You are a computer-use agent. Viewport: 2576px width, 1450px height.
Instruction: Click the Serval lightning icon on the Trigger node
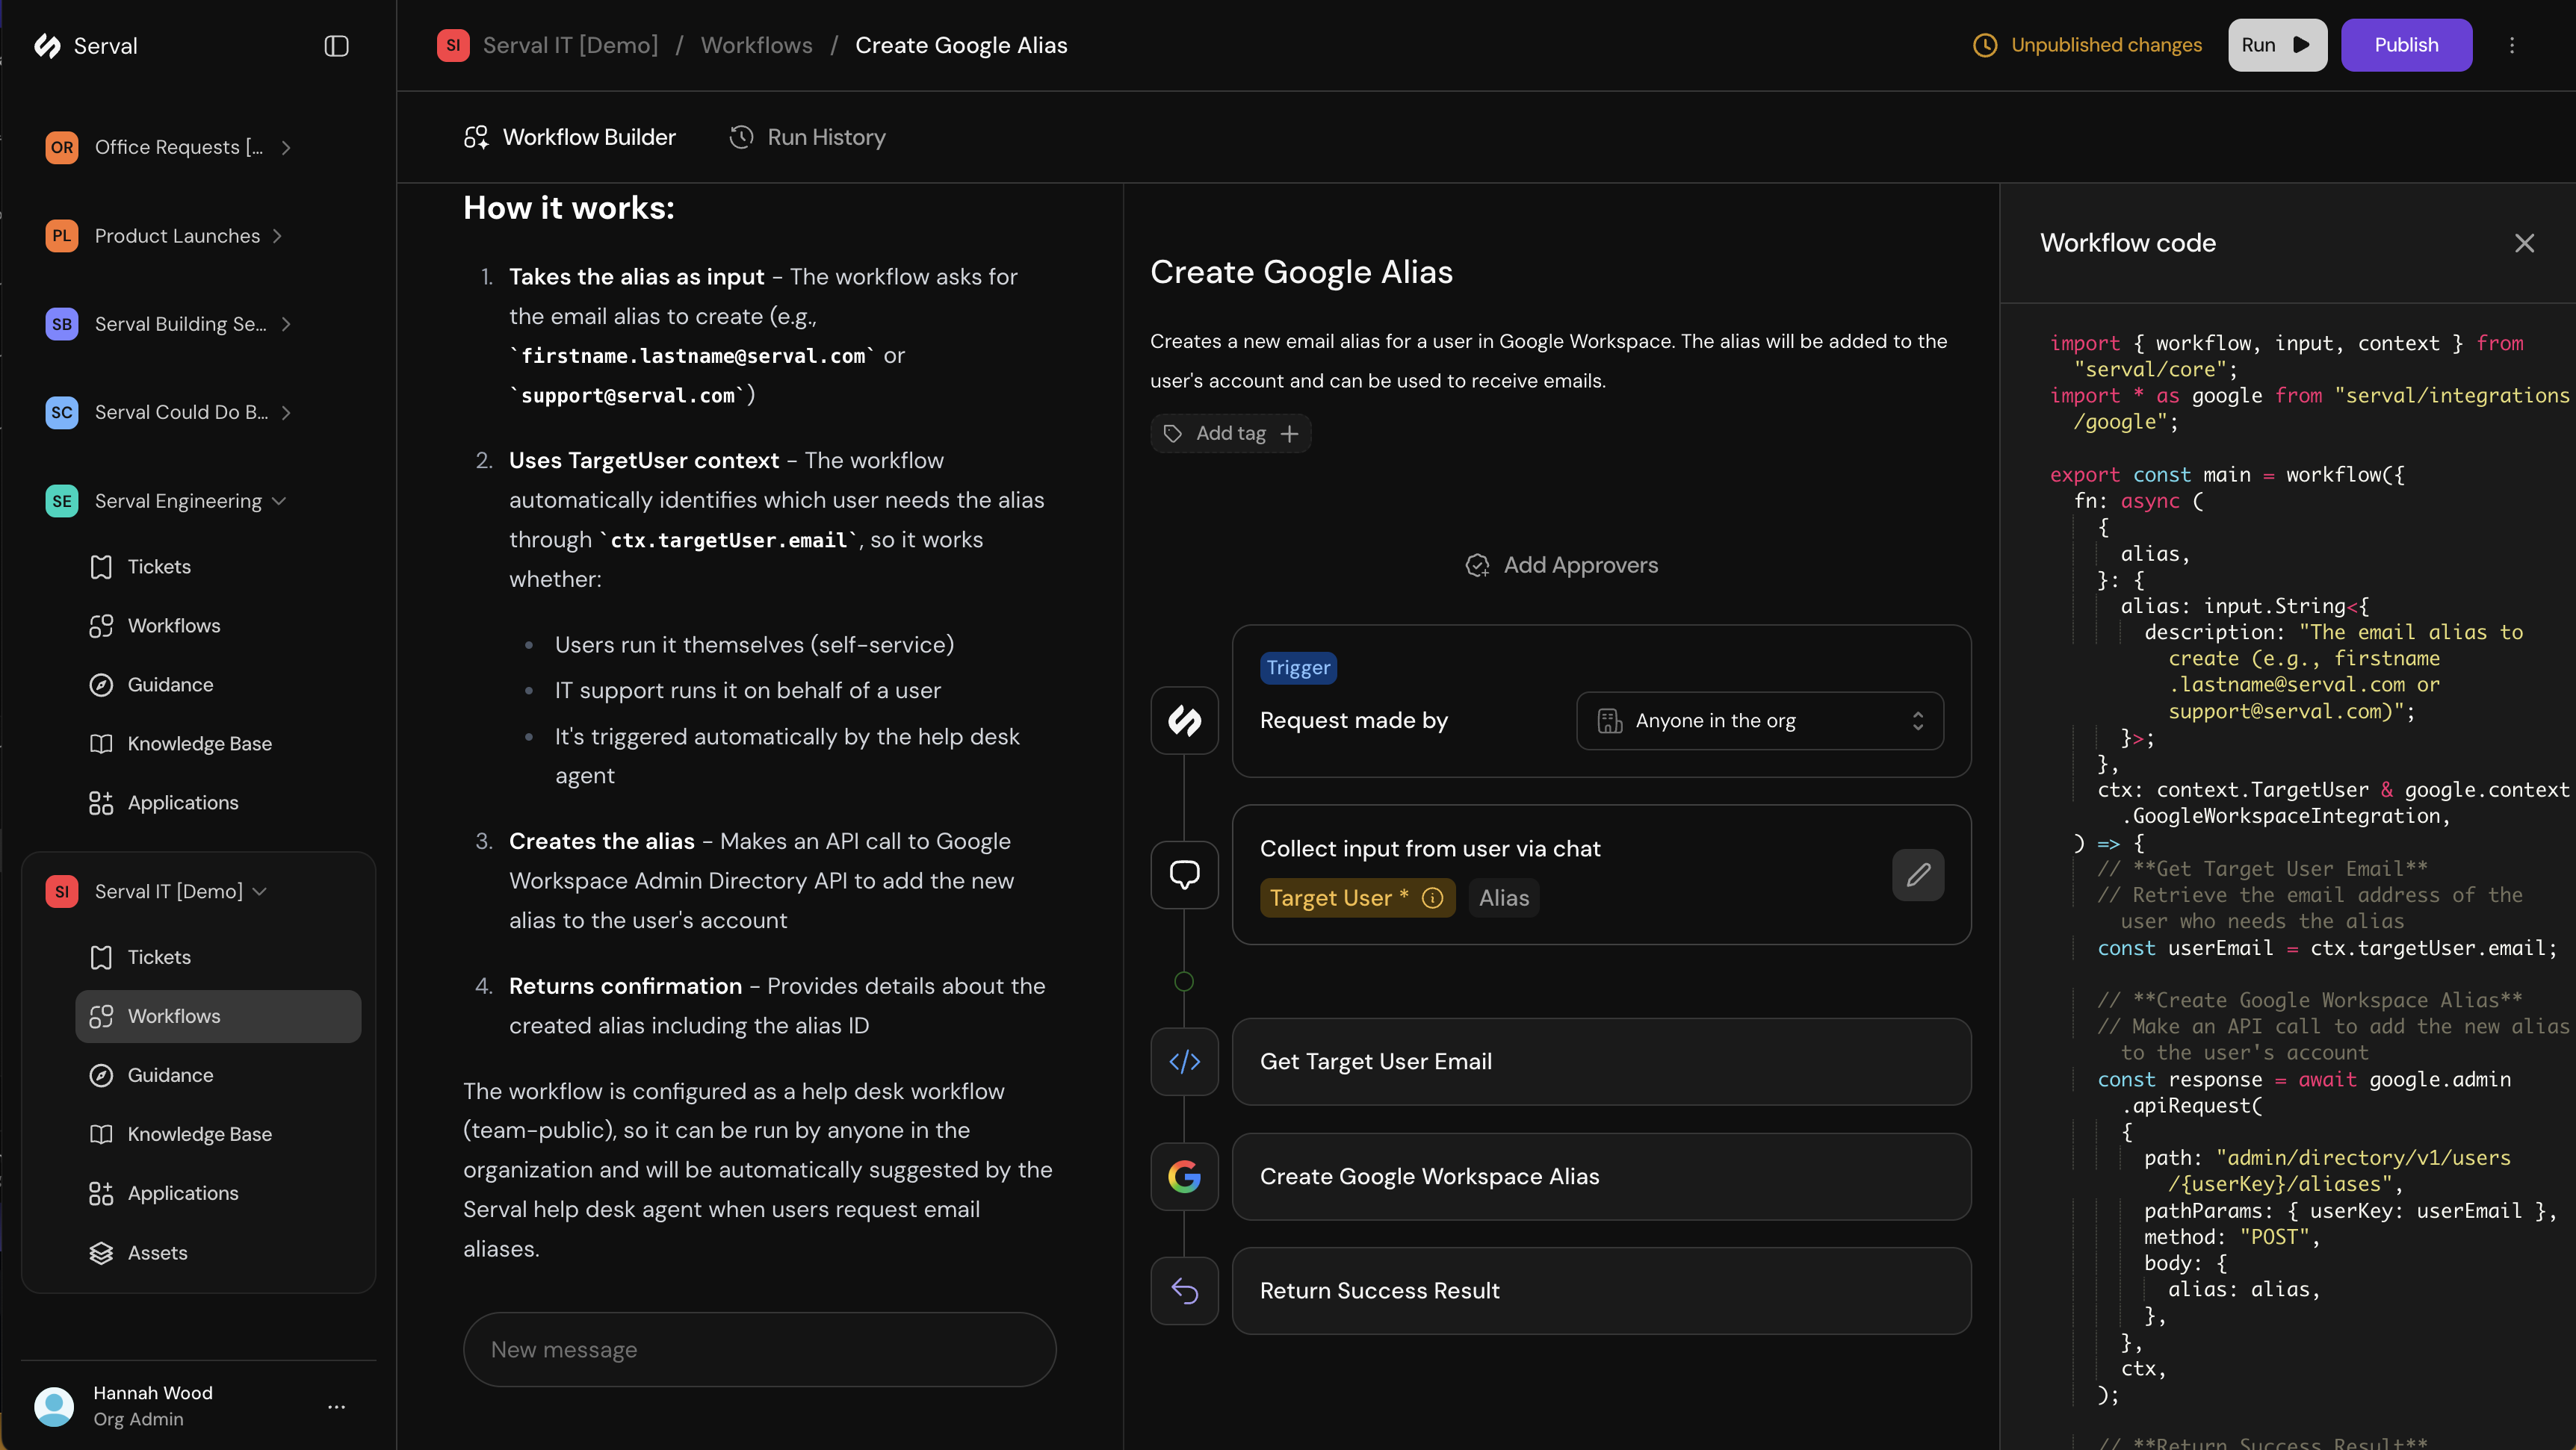click(1184, 721)
